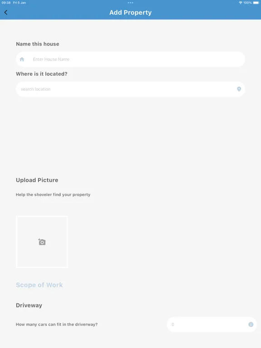Tap the Driveway section heading
The height and width of the screenshot is (348, 261).
(x=29, y=305)
